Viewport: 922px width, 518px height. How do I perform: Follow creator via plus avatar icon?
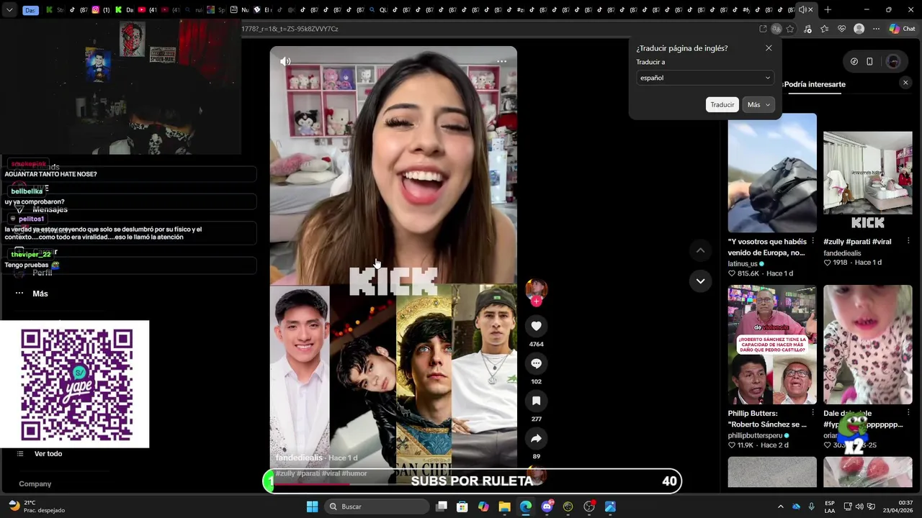click(536, 301)
